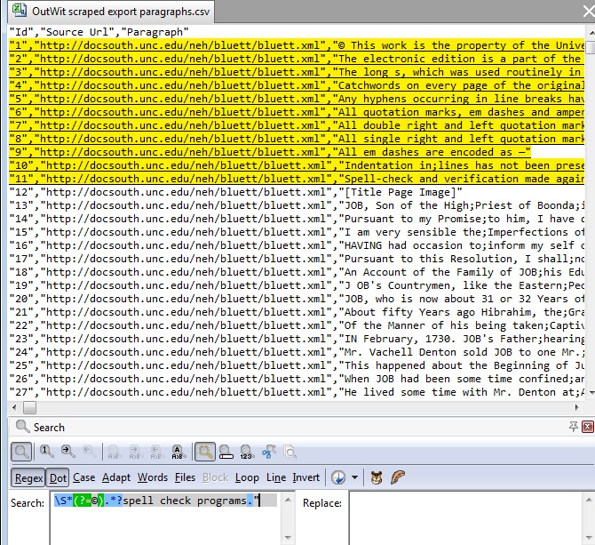Click line "16" HAVING had occasion
The image size is (595, 545).
click(x=297, y=245)
